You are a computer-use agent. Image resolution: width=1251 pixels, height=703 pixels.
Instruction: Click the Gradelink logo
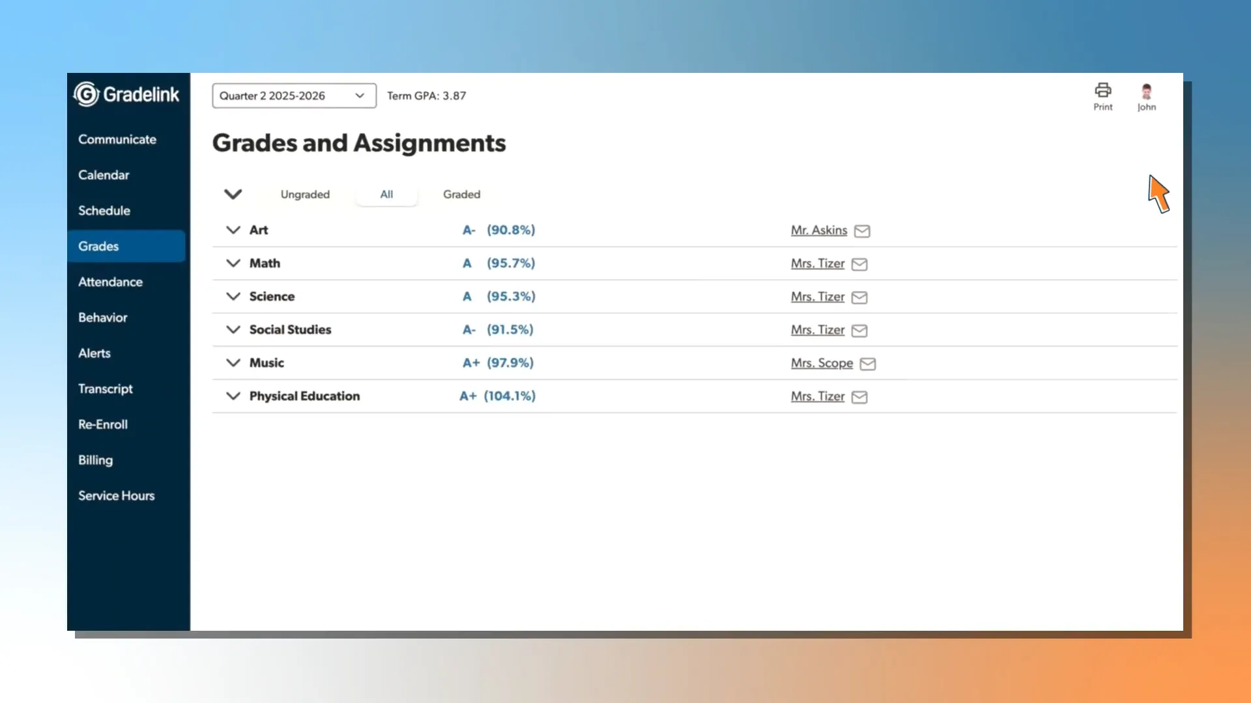pos(126,94)
